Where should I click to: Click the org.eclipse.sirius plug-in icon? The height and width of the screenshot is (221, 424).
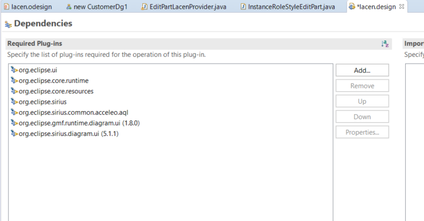(14, 102)
